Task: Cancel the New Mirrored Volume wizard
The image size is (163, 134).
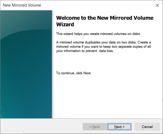Action: click(147, 127)
